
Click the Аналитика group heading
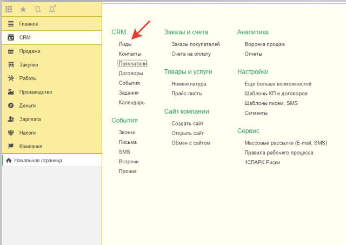coord(253,32)
